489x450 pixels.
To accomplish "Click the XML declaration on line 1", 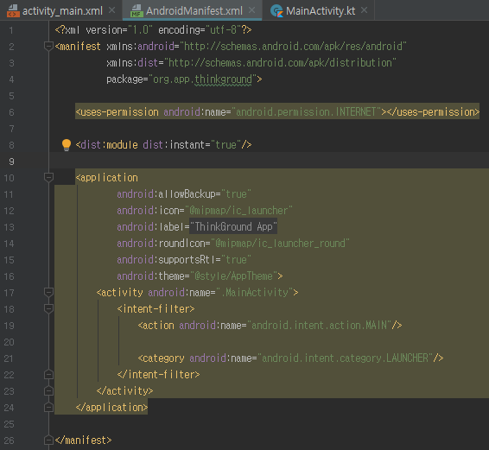I will [x=153, y=30].
